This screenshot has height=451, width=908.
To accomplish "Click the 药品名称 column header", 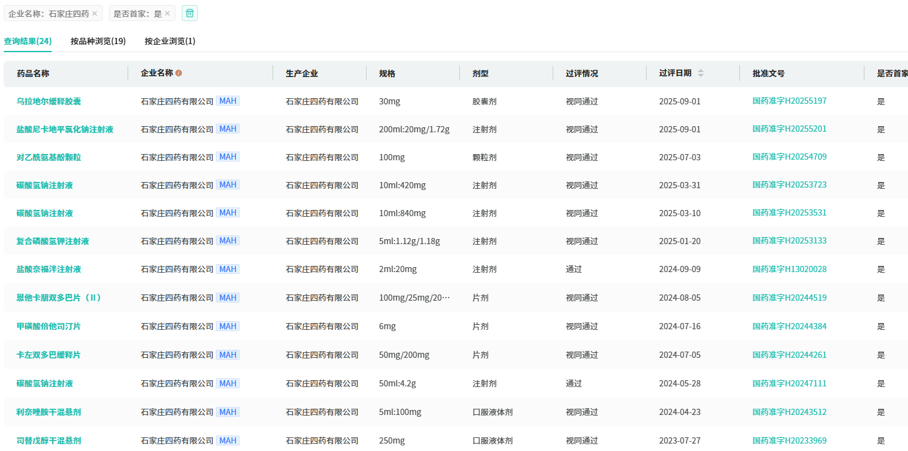I will 33,73.
